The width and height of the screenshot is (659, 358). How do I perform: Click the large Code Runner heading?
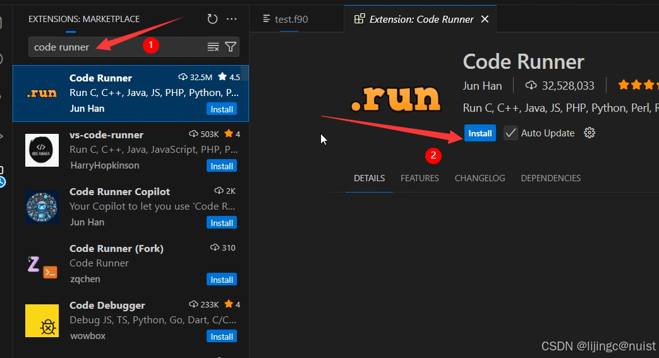pyautogui.click(x=523, y=62)
